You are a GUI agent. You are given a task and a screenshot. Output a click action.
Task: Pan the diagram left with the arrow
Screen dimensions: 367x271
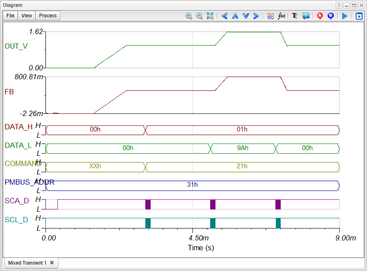coord(225,16)
